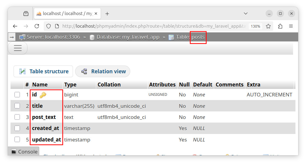Click the id column name
This screenshot has width=306, height=164.
tap(34, 95)
